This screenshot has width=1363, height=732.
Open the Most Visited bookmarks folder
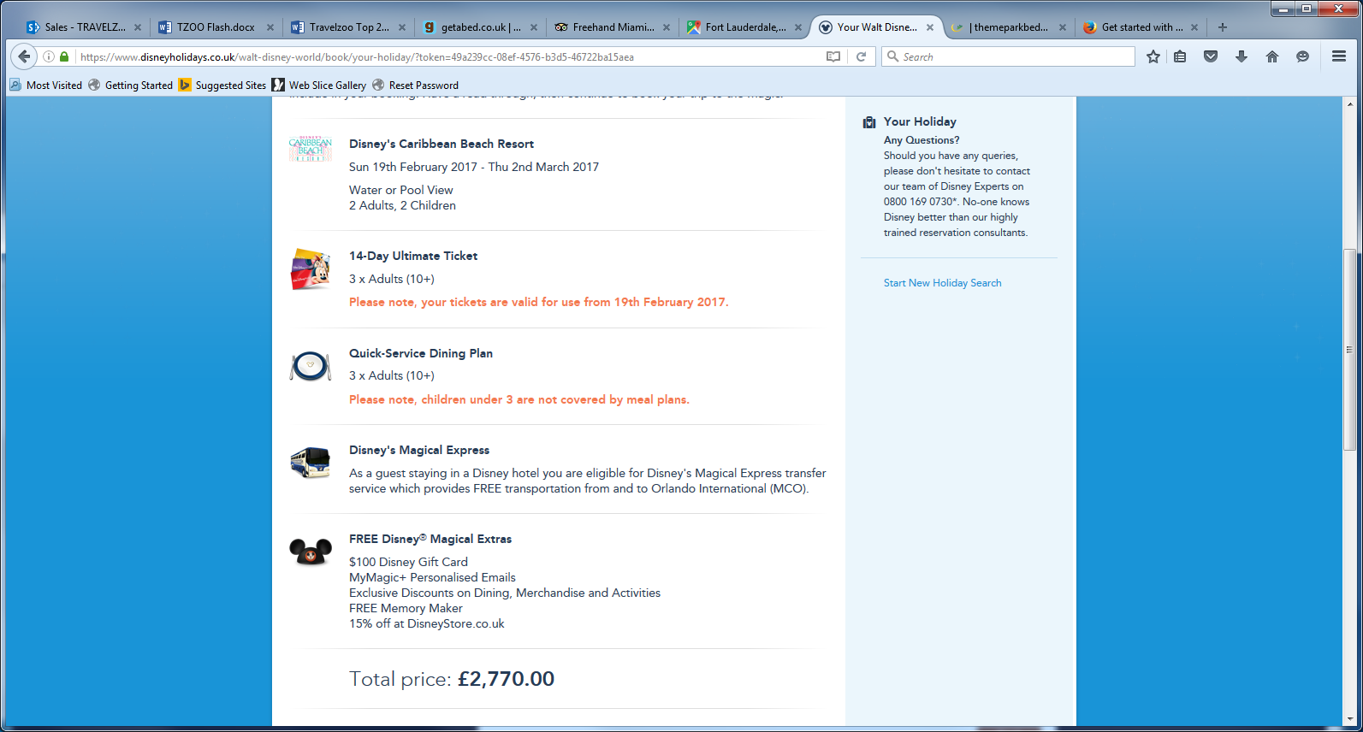pos(46,86)
